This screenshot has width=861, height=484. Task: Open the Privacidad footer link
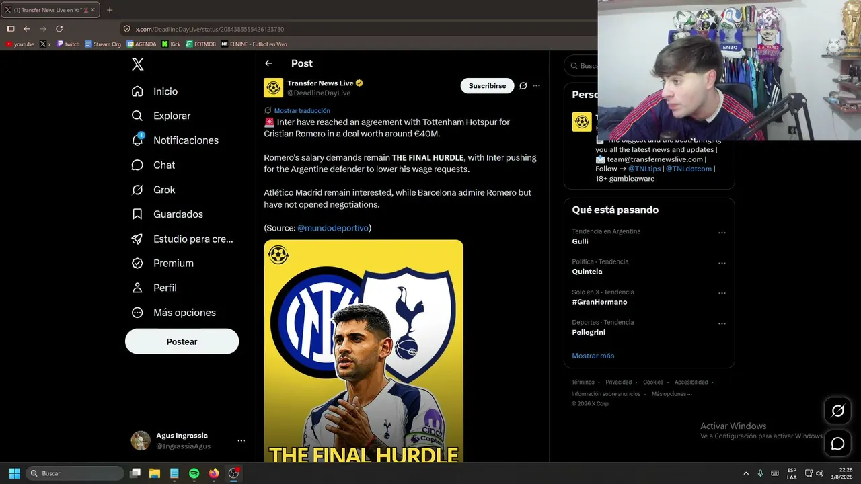tap(618, 382)
